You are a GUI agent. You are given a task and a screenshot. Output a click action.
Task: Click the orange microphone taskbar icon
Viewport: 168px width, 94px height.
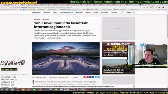(x=29, y=90)
